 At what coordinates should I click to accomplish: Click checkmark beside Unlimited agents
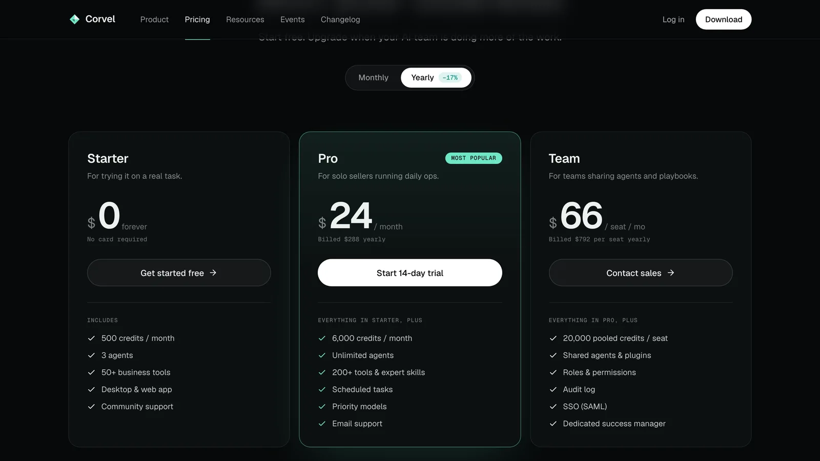(322, 355)
